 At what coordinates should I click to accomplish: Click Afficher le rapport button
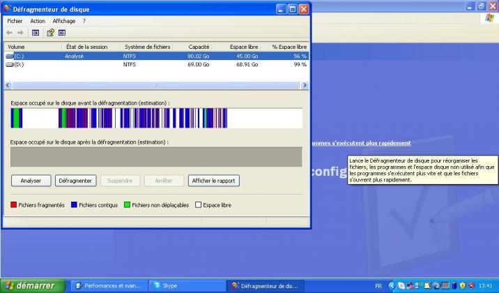(214, 181)
